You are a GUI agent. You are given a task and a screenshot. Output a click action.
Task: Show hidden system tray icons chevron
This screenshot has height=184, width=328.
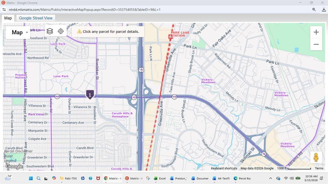[270, 178]
